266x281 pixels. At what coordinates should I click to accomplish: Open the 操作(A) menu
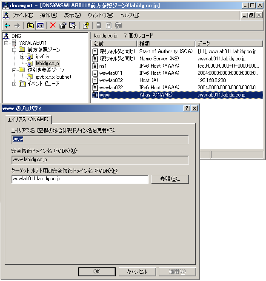48,15
